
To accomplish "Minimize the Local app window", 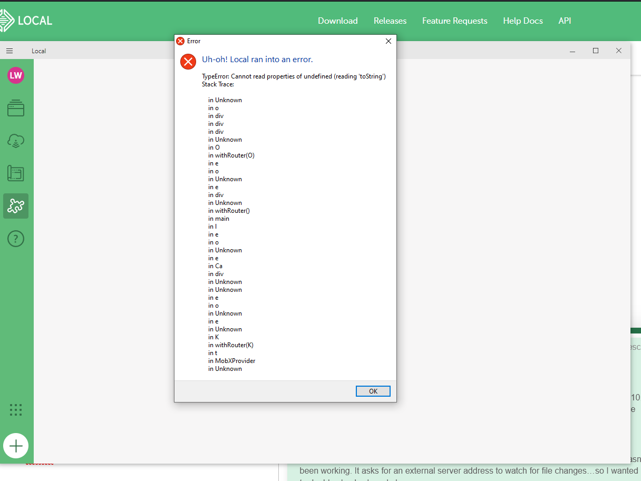I will pos(572,51).
